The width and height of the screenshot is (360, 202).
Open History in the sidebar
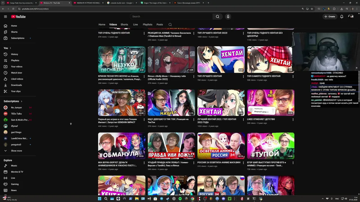tap(18, 54)
